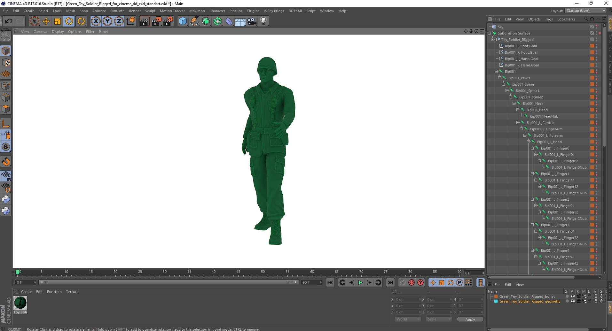The image size is (612, 331).
Task: Open the Character menu
Action: coord(217,11)
